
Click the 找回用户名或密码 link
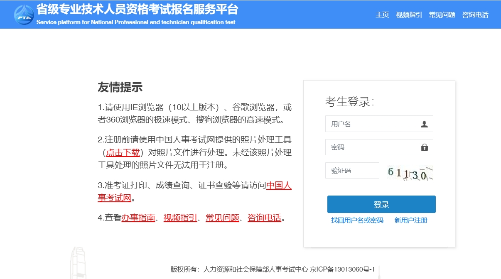[x=357, y=220]
